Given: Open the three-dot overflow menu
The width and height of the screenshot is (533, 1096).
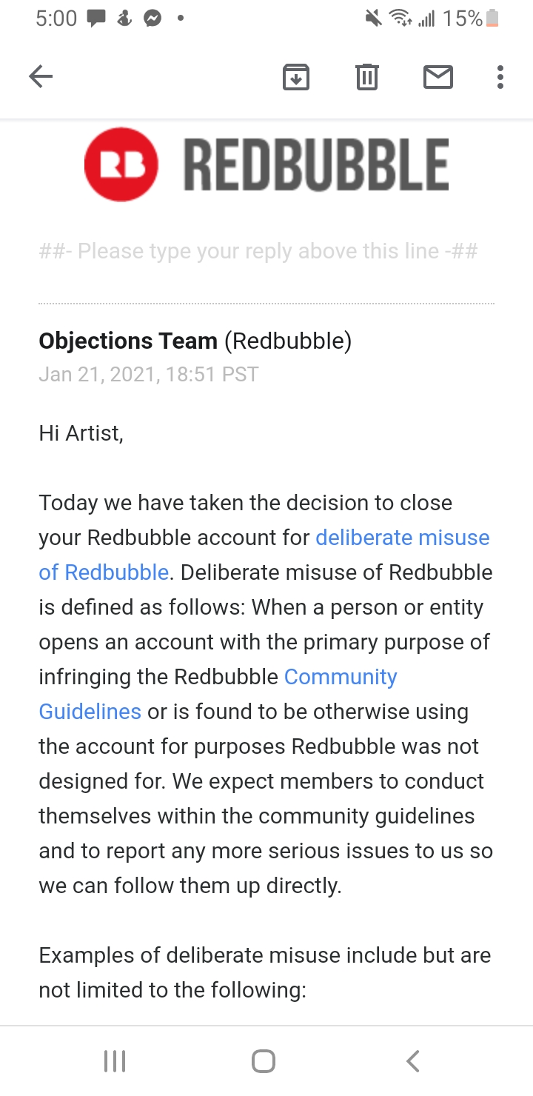Looking at the screenshot, I should 500,76.
